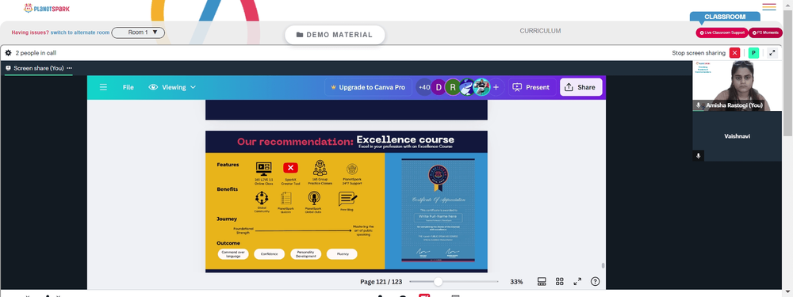793x297 pixels.
Task: Add collaborator with plus icon
Action: point(496,87)
